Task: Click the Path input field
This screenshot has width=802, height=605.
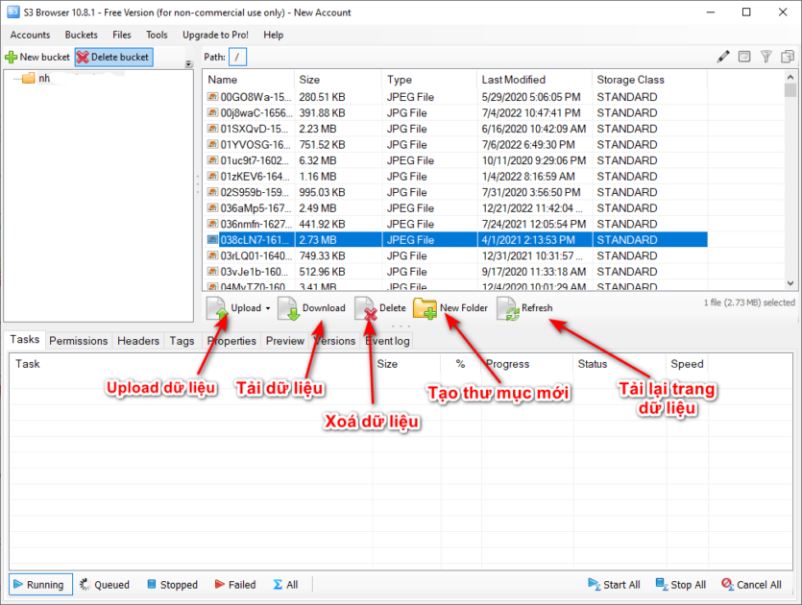Action: pyautogui.click(x=237, y=57)
